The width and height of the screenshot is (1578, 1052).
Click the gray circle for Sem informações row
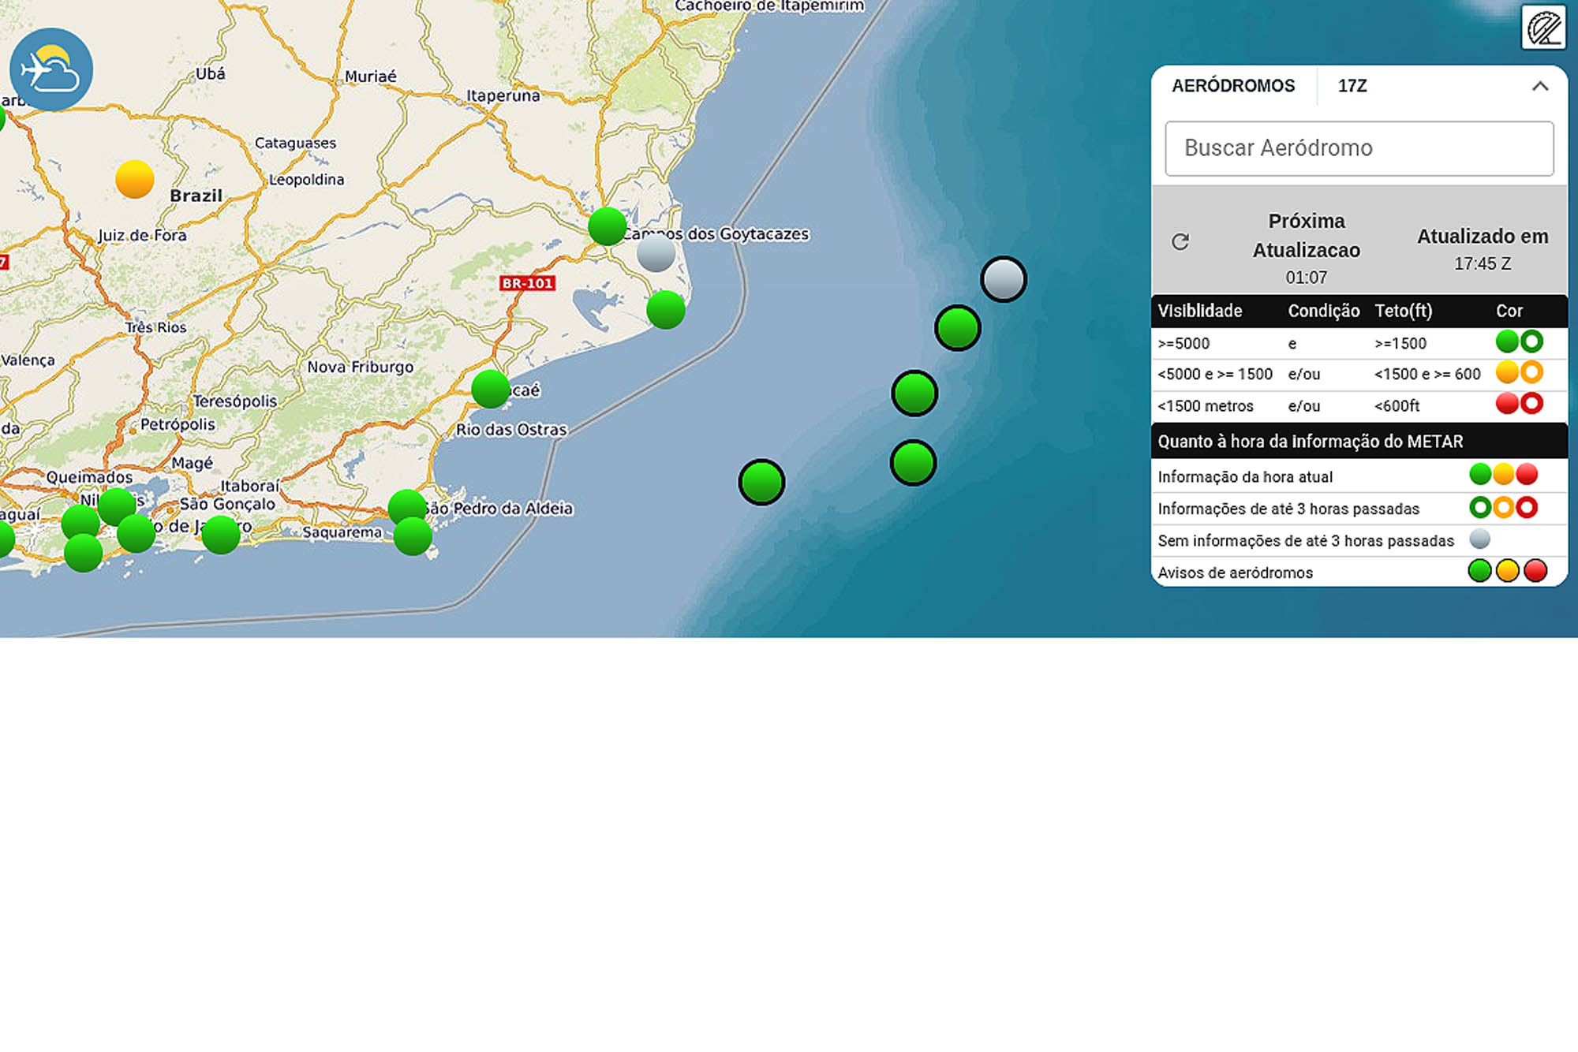pos(1479,539)
